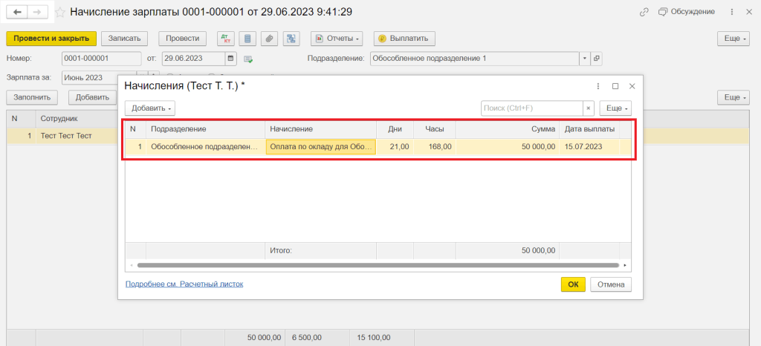The image size is (761, 346).
Task: Click the yellow ОК button
Action: (573, 284)
